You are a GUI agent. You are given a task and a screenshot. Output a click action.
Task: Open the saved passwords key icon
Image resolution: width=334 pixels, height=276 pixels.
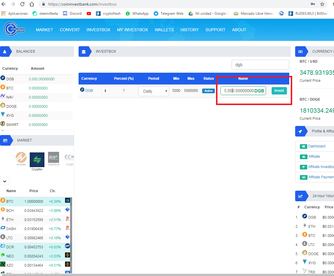tap(313, 4)
